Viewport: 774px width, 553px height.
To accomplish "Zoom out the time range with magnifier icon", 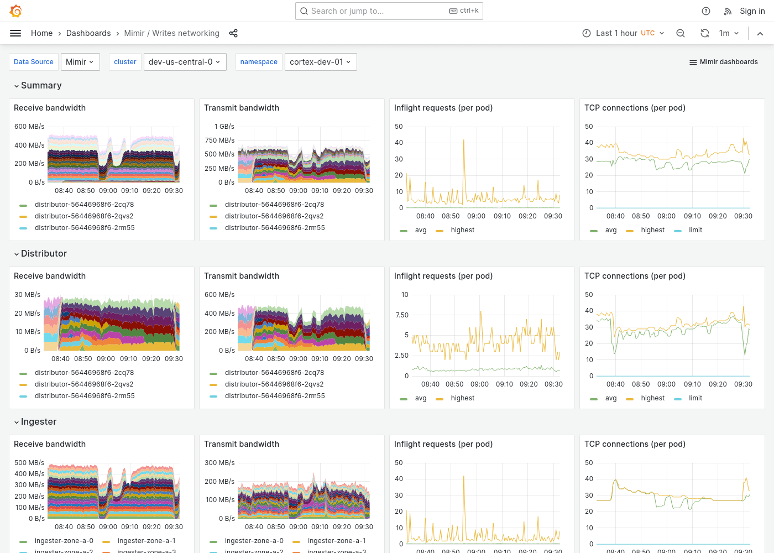I will coord(681,33).
